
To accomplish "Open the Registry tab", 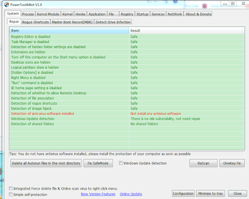I will [127, 14].
